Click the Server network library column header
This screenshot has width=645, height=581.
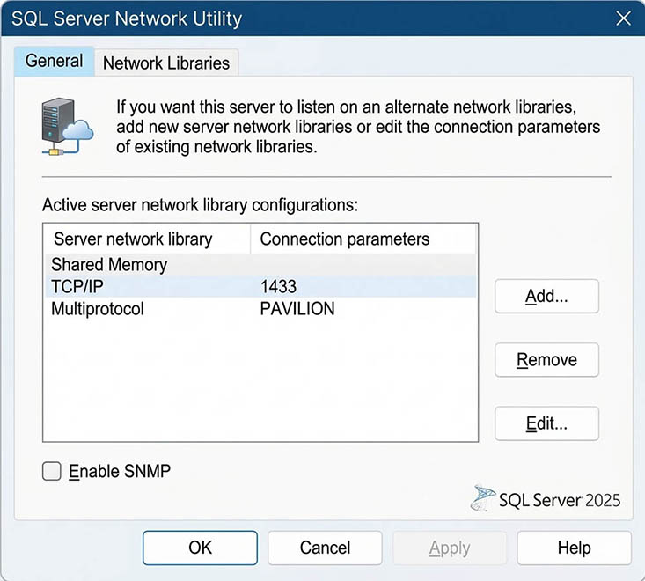tap(147, 239)
